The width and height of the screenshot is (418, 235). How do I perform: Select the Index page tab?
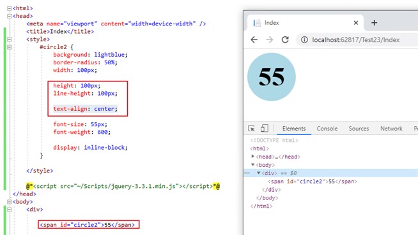click(x=306, y=23)
